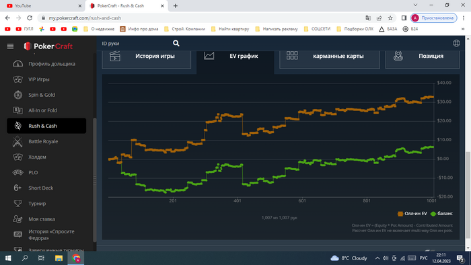471x265 pixels.
Task: Open История «Спросите Федора»
Action: coord(46,235)
